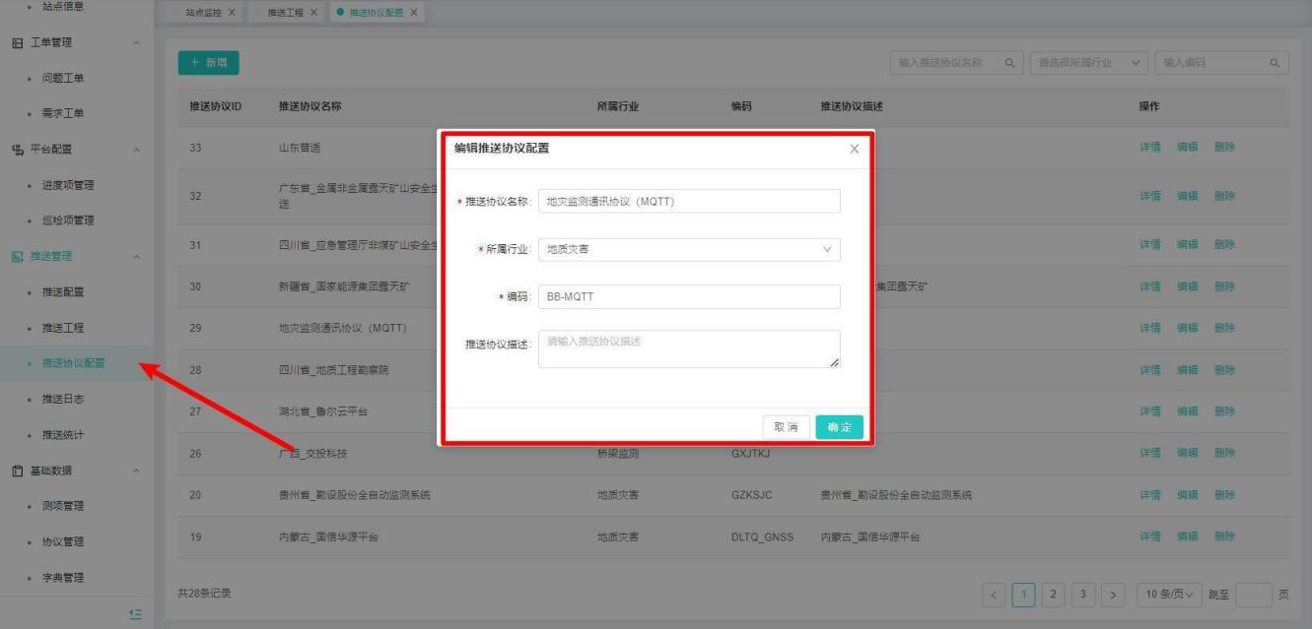Click search icon in 输入编码 box
Image resolution: width=1312 pixels, height=629 pixels.
click(x=1275, y=63)
